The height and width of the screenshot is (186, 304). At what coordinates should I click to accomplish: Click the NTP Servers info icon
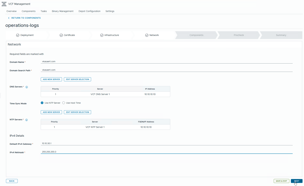click(27, 120)
